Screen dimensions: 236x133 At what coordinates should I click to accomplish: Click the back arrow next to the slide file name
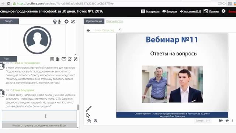(88, 30)
